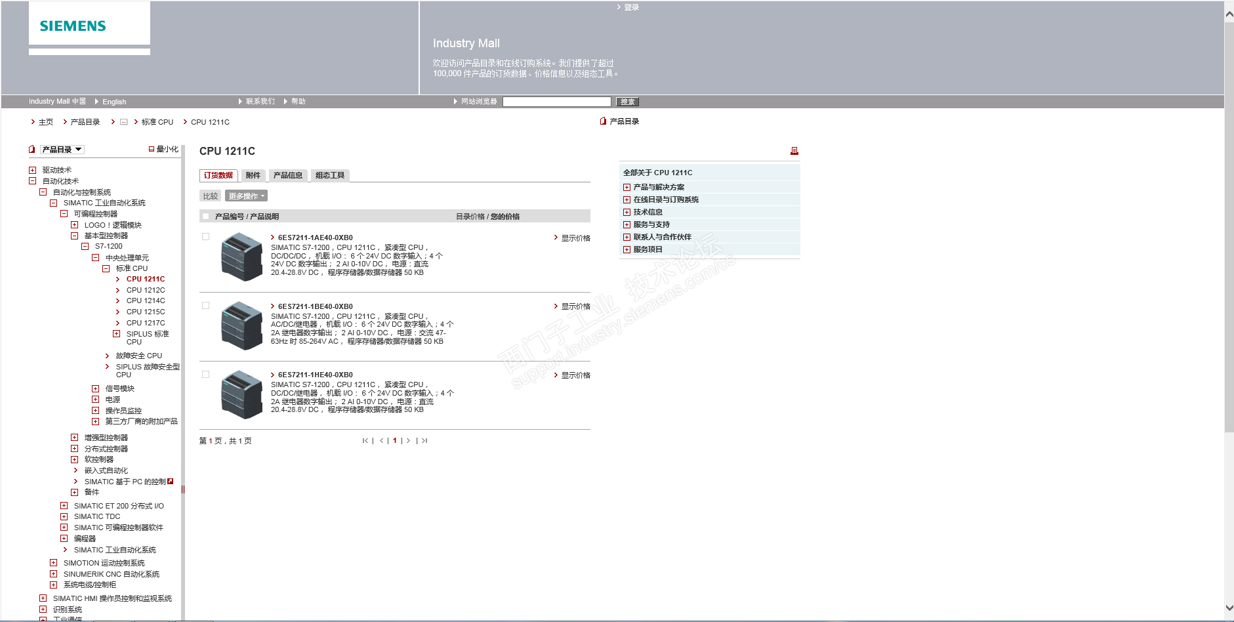Click the arrow icon before CPU 1214C
The height and width of the screenshot is (622, 1234).
118,301
